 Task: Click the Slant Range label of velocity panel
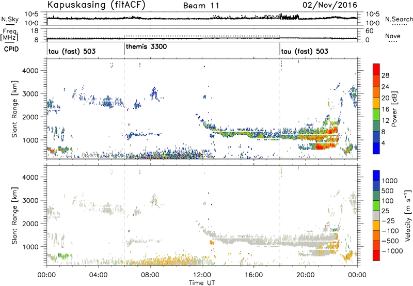click(15, 215)
